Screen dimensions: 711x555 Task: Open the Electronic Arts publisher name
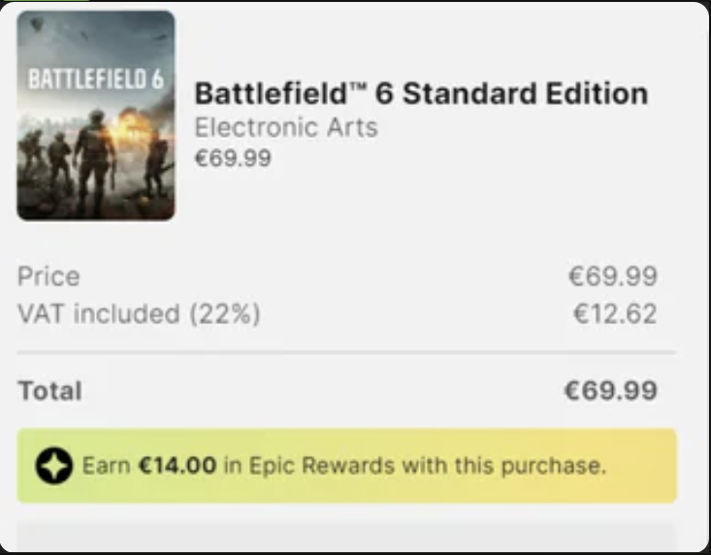pyautogui.click(x=286, y=127)
